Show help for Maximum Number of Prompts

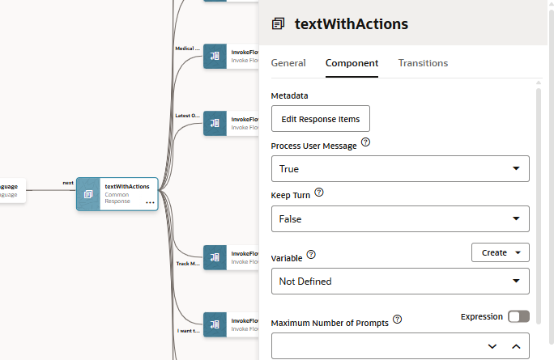point(397,320)
